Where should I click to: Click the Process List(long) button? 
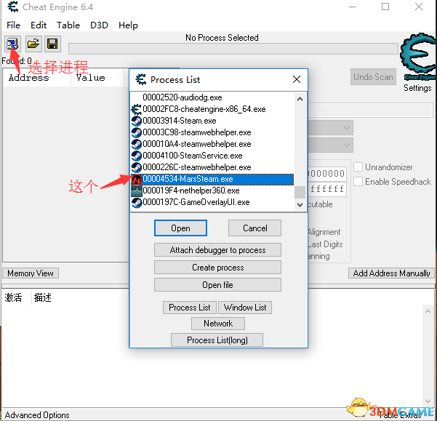click(217, 340)
